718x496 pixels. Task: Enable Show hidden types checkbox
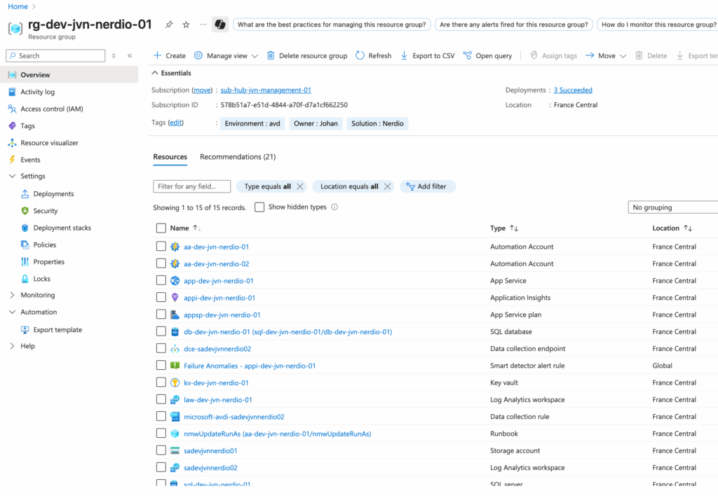[259, 207]
